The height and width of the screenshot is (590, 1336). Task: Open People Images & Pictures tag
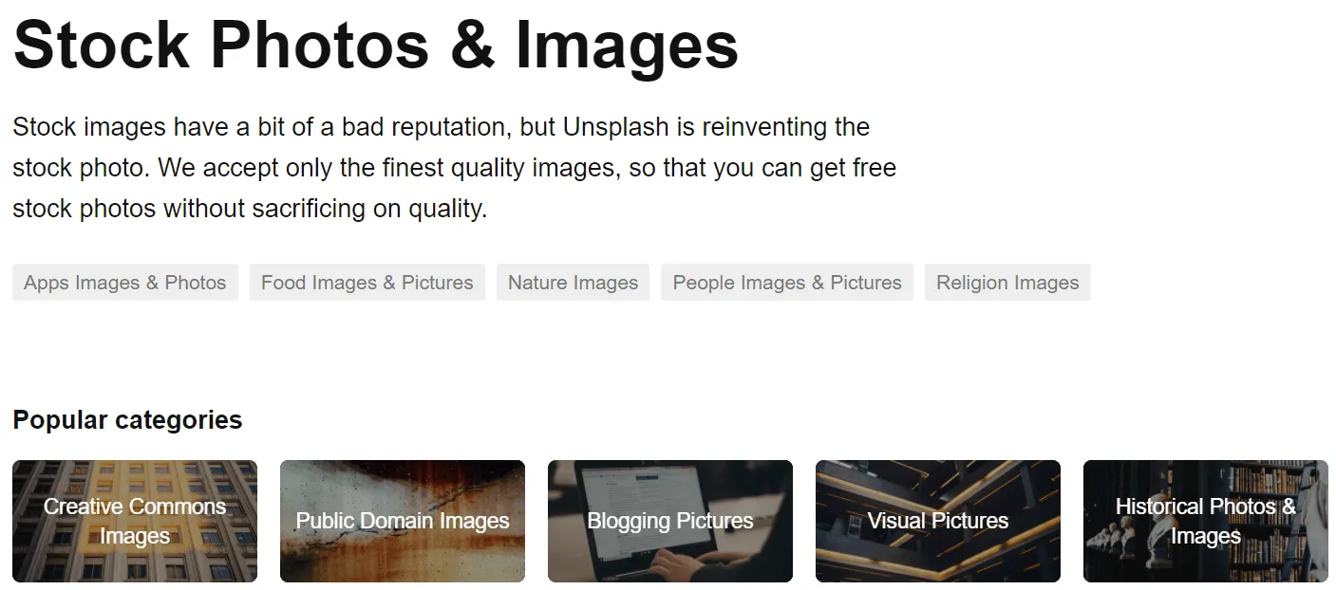pos(786,283)
